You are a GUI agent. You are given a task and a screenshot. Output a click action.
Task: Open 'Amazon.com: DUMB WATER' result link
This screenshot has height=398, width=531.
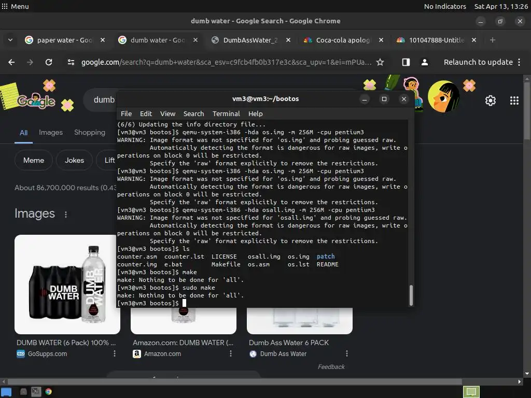(x=183, y=343)
